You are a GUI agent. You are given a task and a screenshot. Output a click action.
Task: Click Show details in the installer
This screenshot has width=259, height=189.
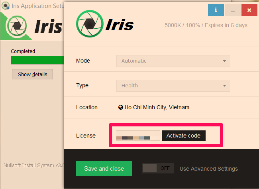pyautogui.click(x=32, y=74)
